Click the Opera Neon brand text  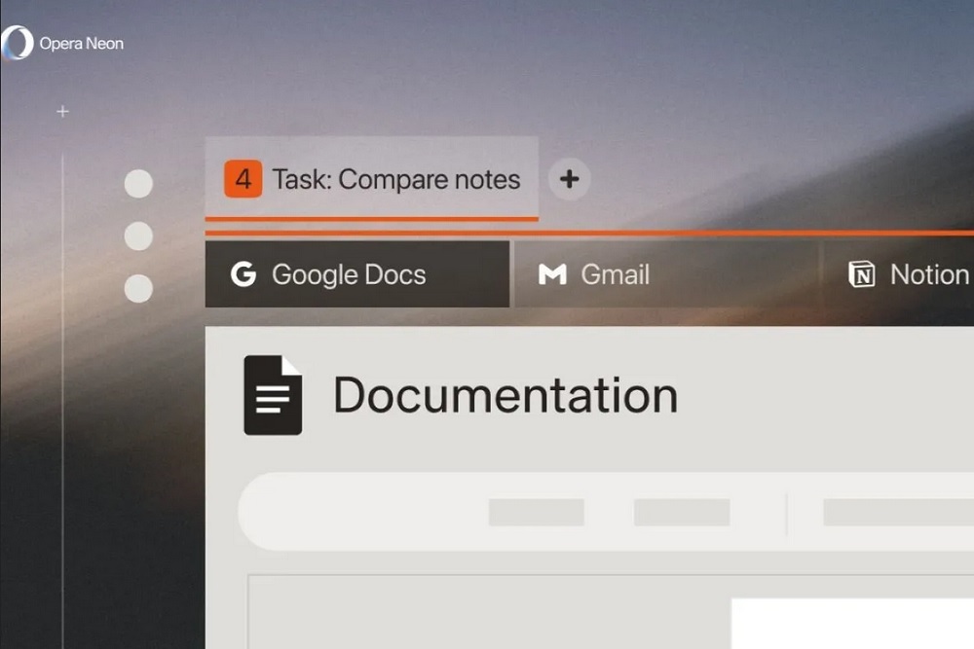click(x=81, y=44)
